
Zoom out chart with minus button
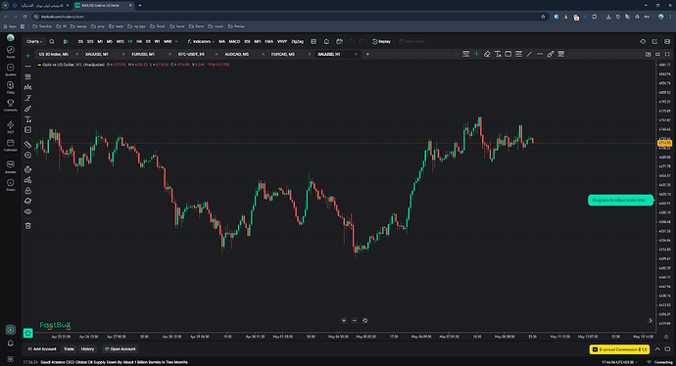click(x=355, y=320)
